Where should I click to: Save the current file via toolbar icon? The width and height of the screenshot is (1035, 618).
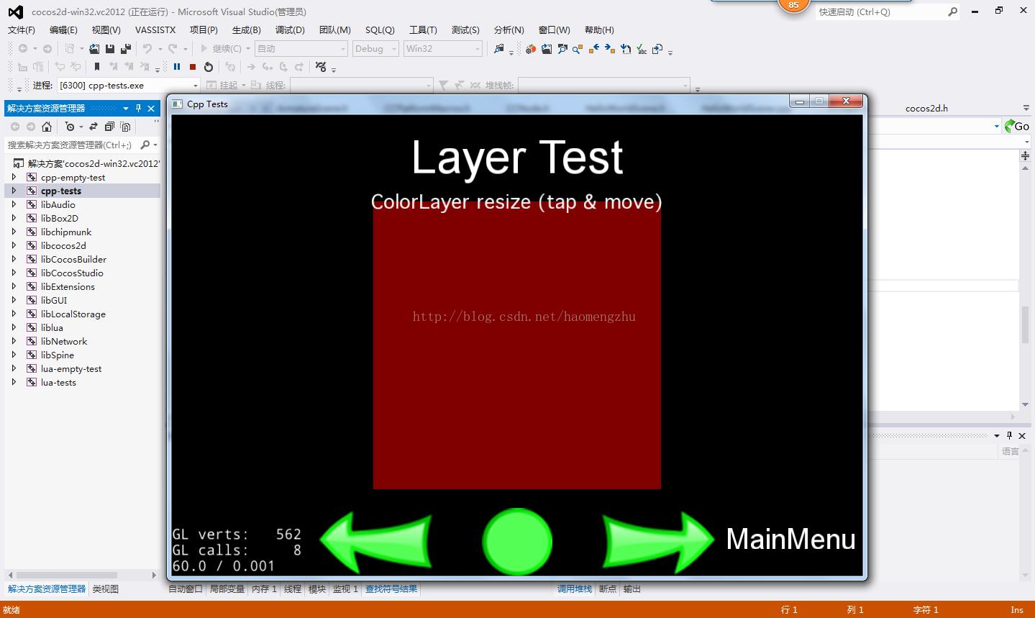pyautogui.click(x=110, y=49)
